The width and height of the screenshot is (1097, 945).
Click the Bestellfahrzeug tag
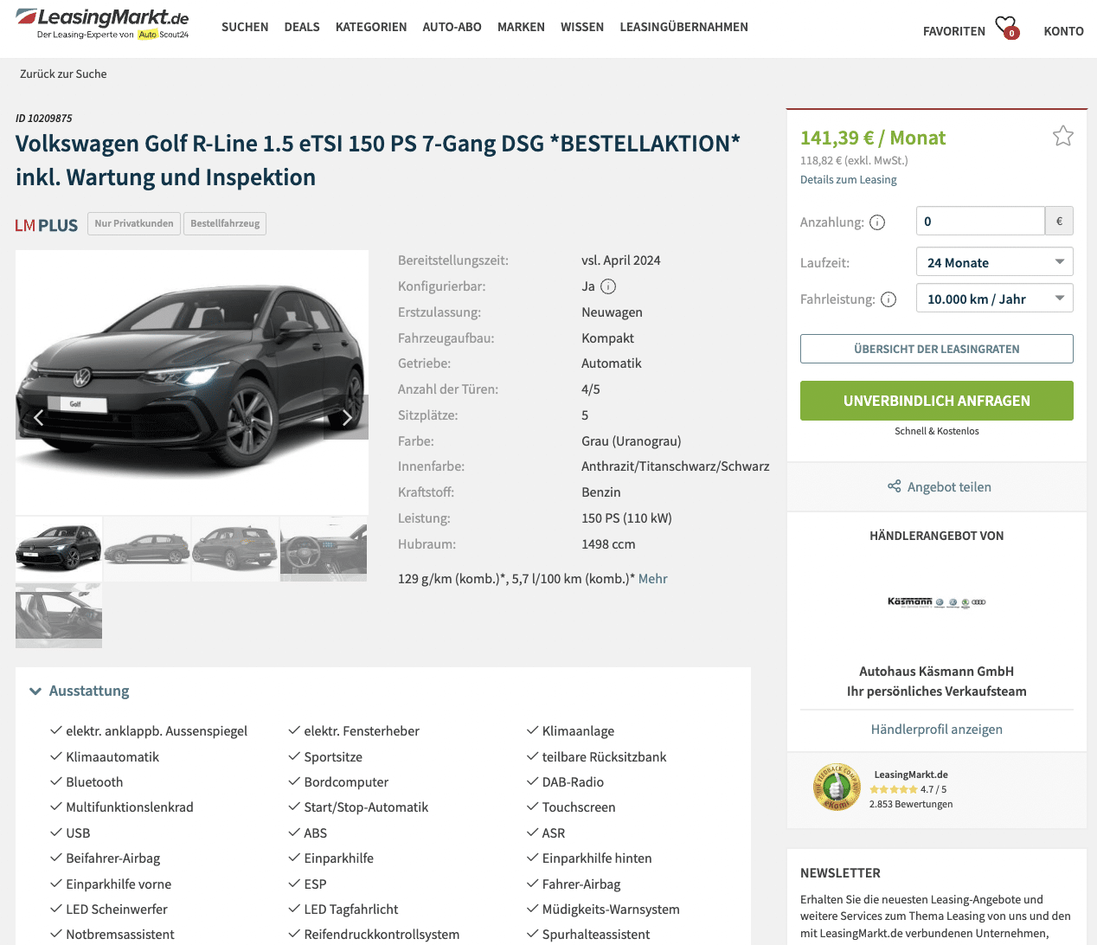click(225, 223)
